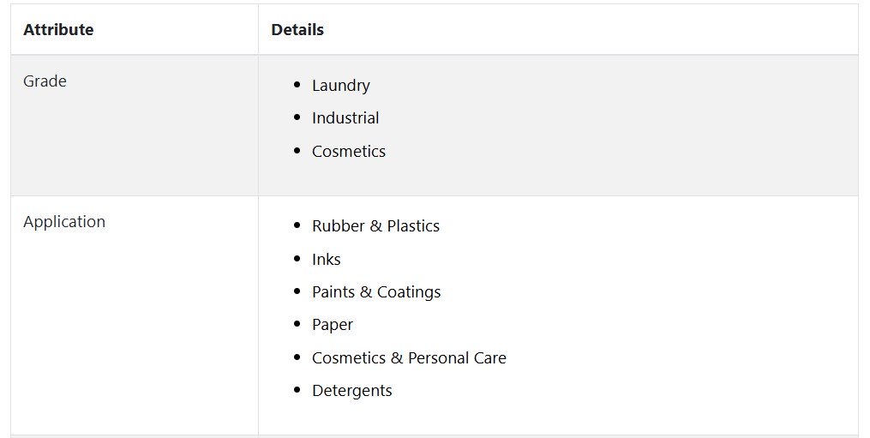Click Cosmetics & Personal Care entry
The width and height of the screenshot is (870, 438).
pyautogui.click(x=409, y=358)
